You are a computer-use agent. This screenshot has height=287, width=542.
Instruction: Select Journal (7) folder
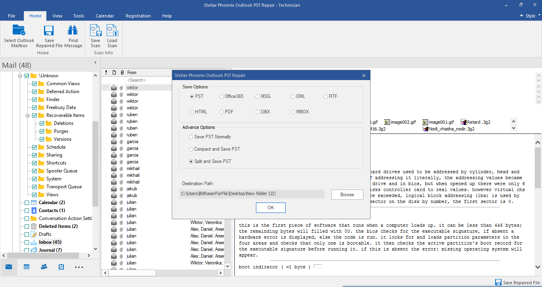click(50, 250)
